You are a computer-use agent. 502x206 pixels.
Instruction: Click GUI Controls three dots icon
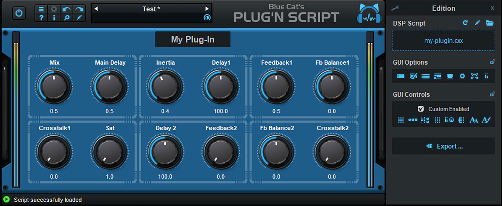413,120
